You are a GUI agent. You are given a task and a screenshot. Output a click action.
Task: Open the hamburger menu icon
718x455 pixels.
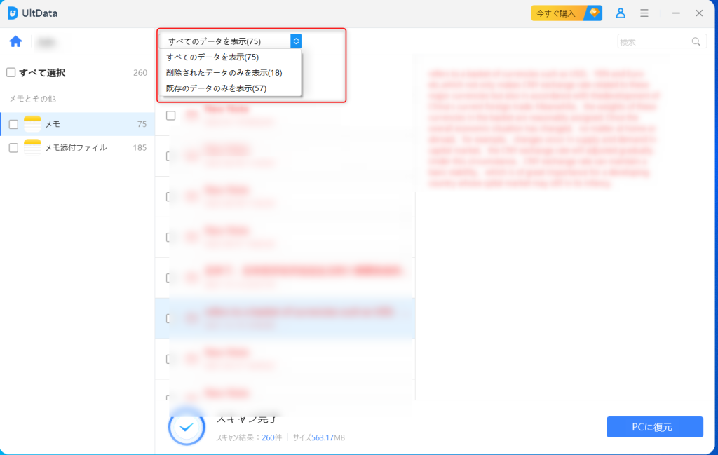[x=644, y=13]
